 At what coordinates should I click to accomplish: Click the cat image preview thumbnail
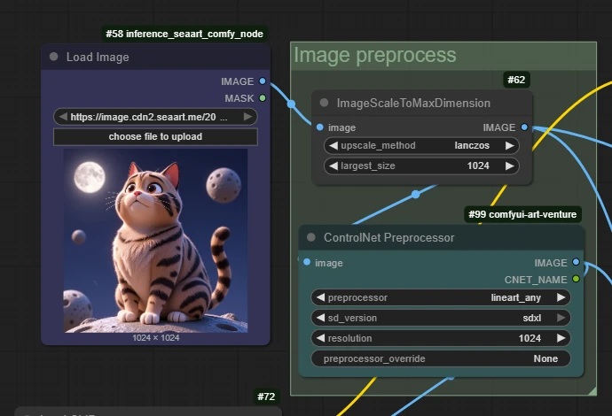pyautogui.click(x=155, y=241)
